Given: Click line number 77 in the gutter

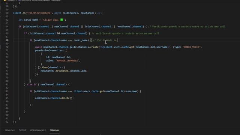Looking at the screenshot, I should (7, 71).
